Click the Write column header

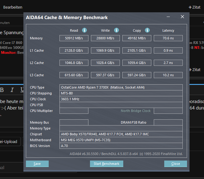[x=105, y=30]
